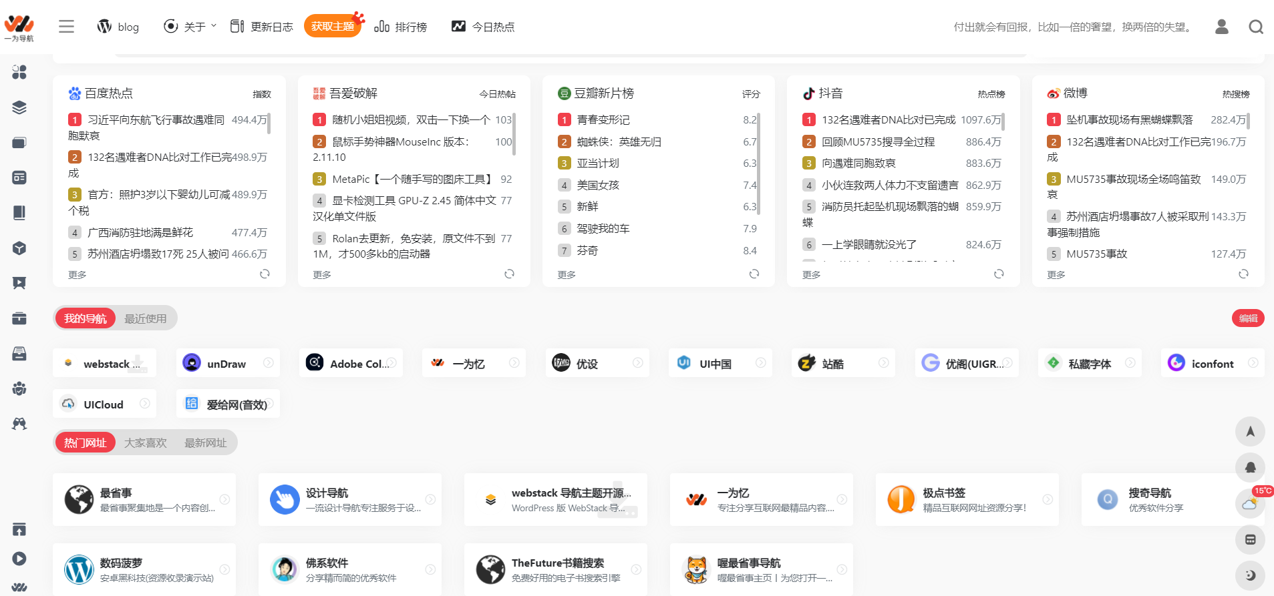Viewport: 1274px width, 596px height.
Task: Open the blog menu item
Action: [x=118, y=27]
